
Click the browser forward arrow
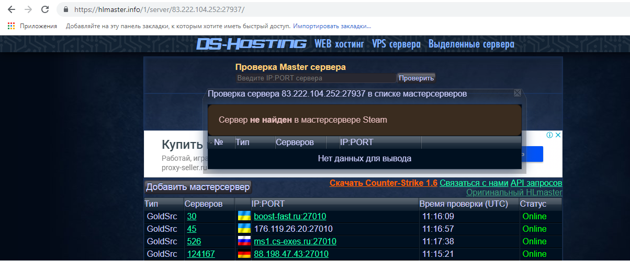pyautogui.click(x=28, y=9)
